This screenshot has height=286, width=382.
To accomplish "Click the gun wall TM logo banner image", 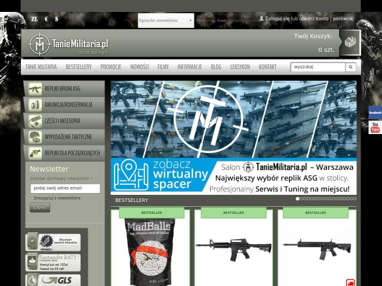I will [233, 119].
